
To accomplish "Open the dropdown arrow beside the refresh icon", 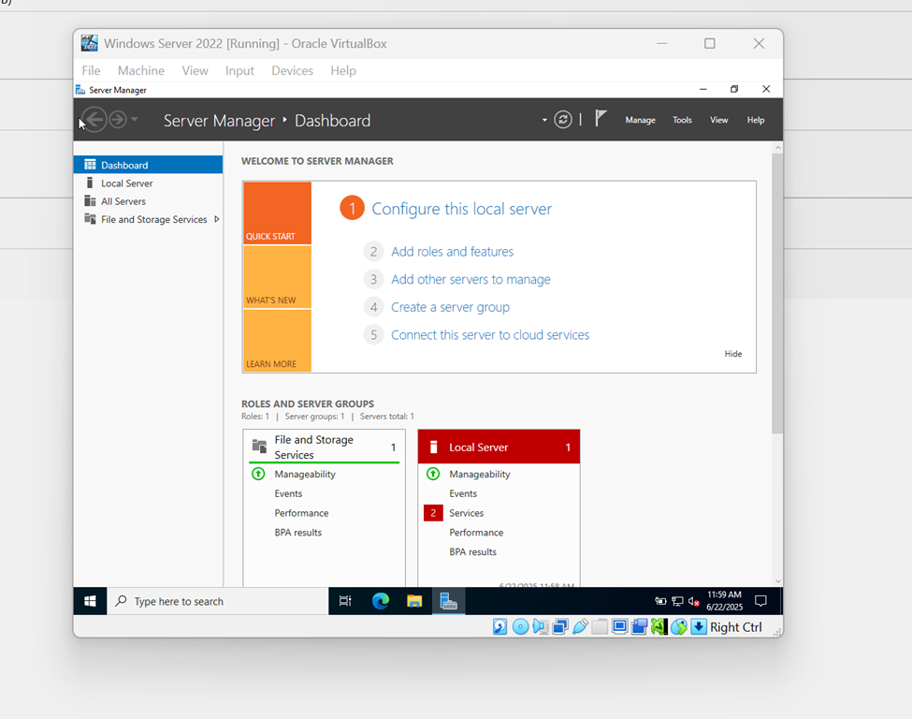I will 544,121.
